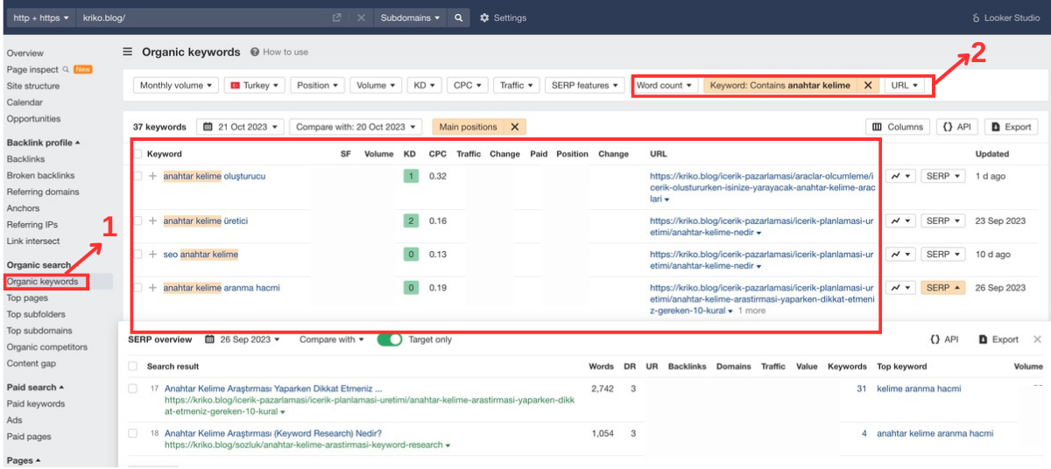
Task: Remove the 'anahtar kelime' keyword filter
Action: (867, 85)
